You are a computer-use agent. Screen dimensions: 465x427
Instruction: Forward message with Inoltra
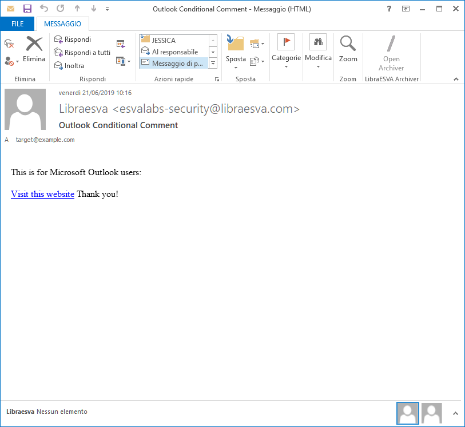coord(69,66)
